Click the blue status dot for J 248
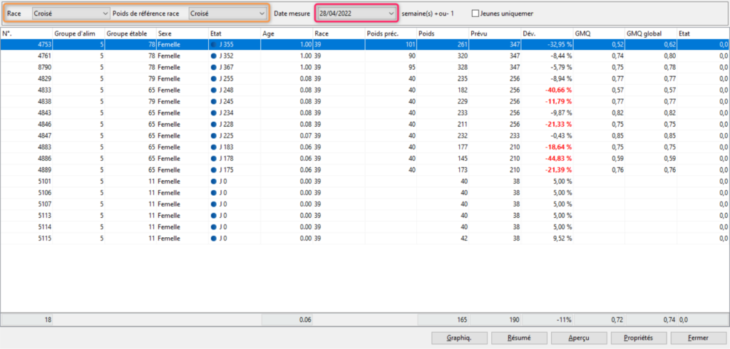Image resolution: width=730 pixels, height=349 pixels. coord(215,90)
